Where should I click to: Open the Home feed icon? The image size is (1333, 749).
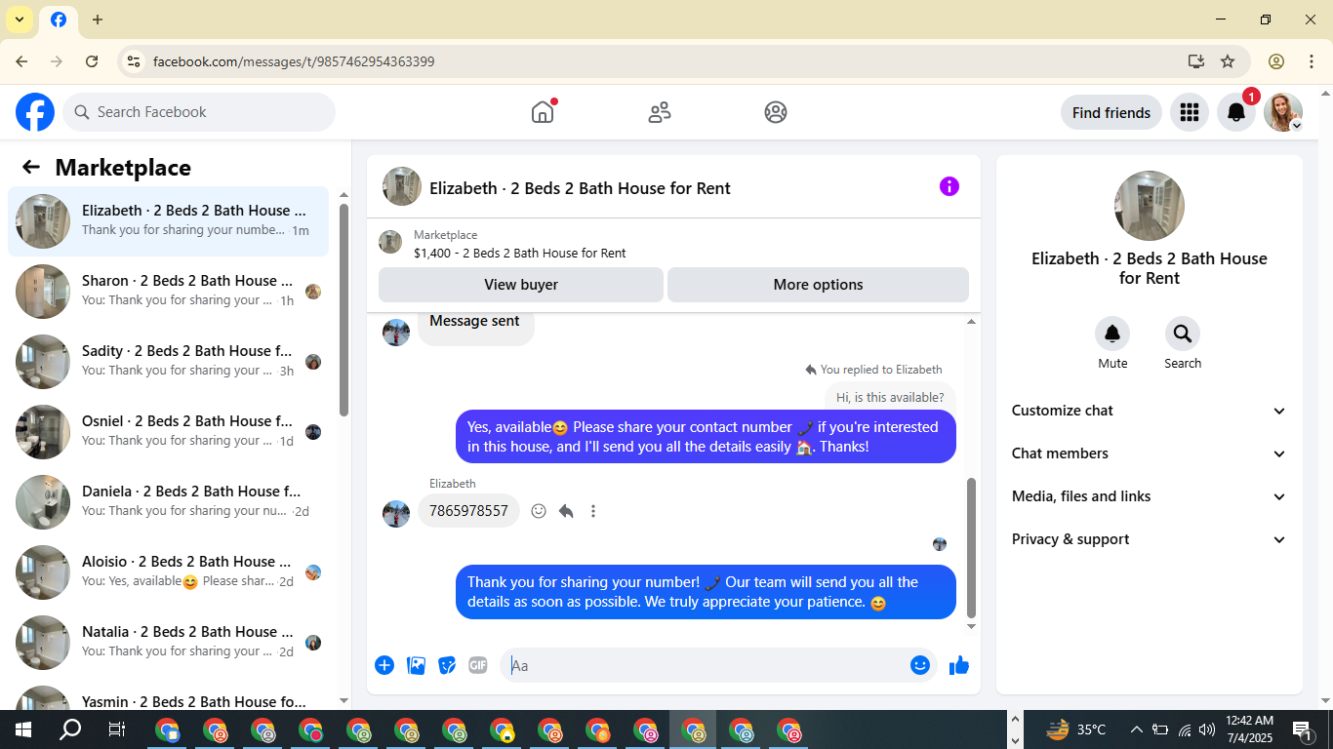pos(543,112)
